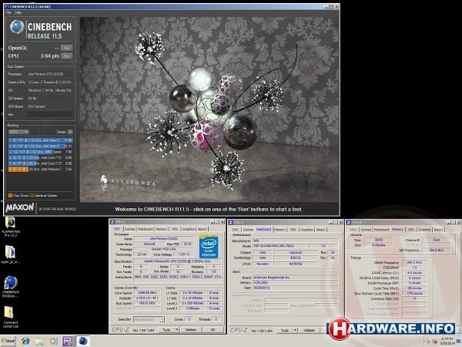Open the Command Center Lite desktop folder

click(11, 317)
